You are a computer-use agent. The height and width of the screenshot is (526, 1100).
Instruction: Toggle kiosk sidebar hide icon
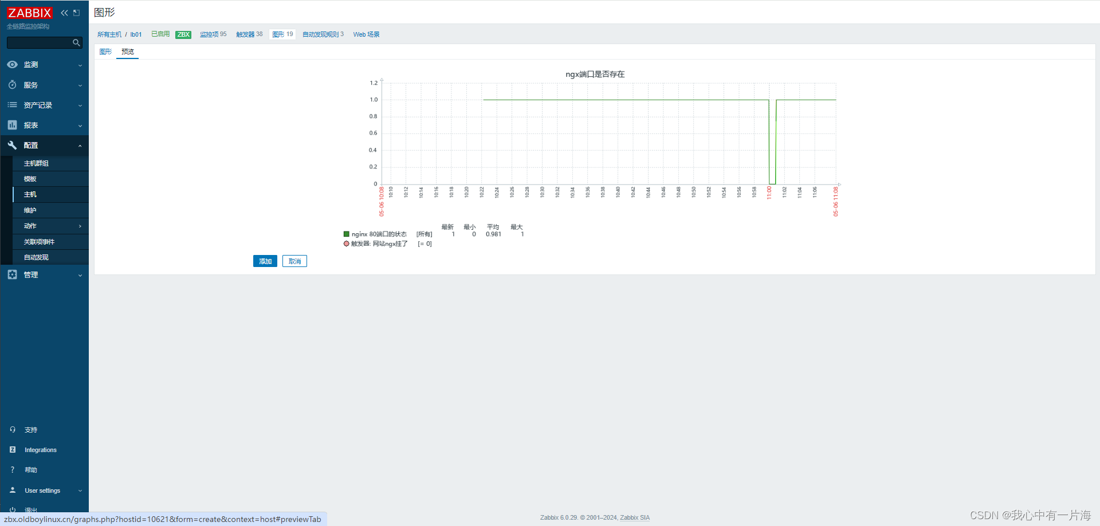coord(76,13)
